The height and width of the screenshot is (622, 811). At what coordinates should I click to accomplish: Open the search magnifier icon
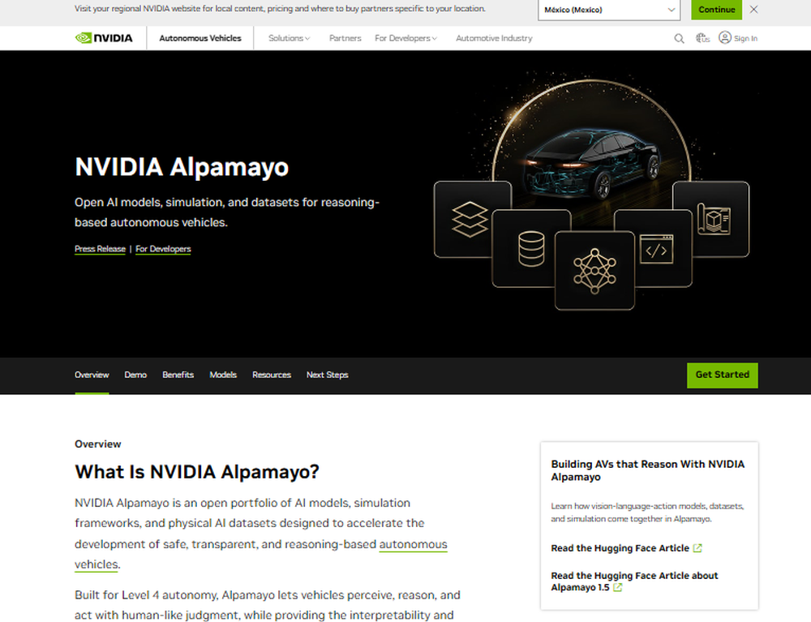(x=679, y=38)
